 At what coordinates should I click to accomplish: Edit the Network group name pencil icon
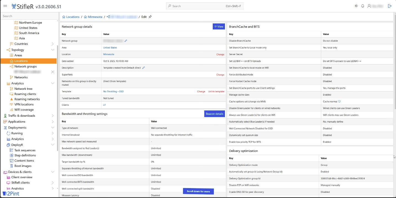(x=126, y=41)
